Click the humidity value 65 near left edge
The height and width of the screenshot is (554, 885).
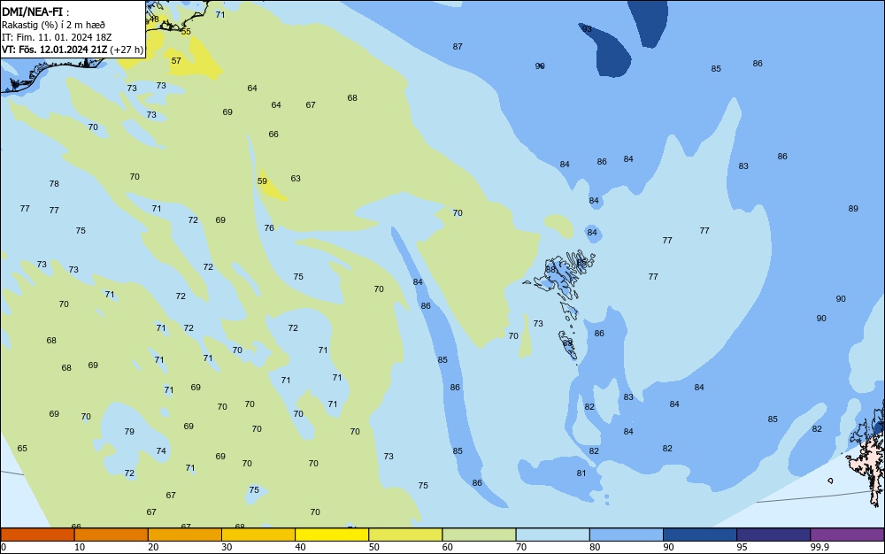pyautogui.click(x=22, y=448)
